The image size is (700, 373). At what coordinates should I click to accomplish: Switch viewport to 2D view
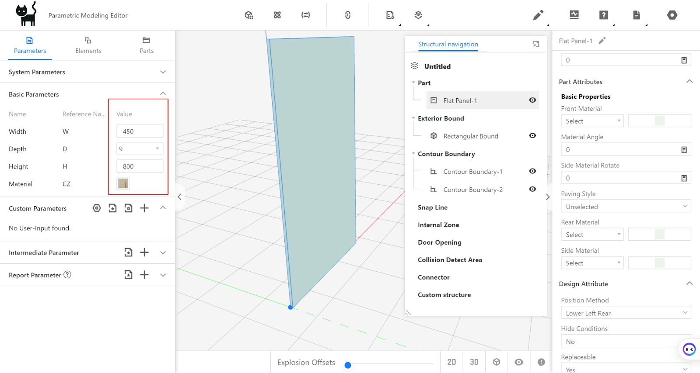point(451,362)
